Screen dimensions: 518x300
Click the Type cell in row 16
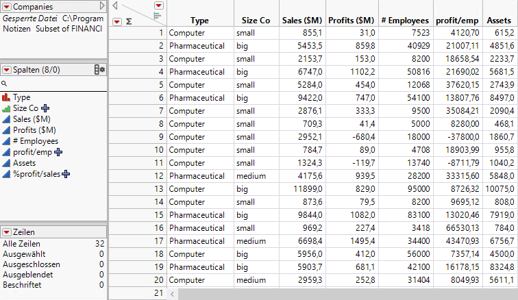click(x=200, y=228)
